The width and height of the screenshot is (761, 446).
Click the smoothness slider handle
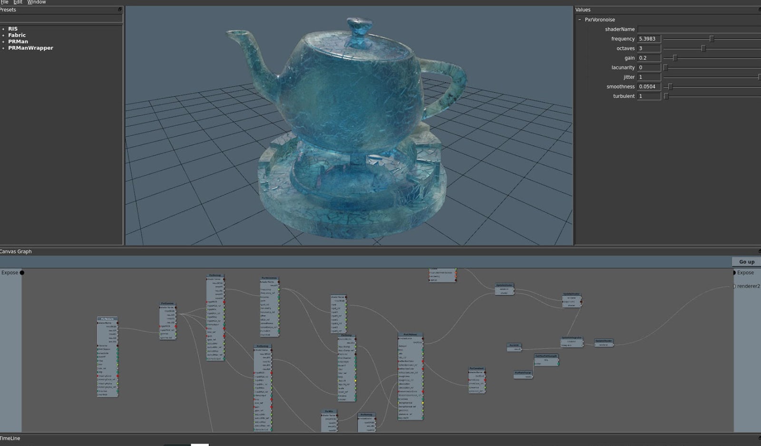(671, 87)
